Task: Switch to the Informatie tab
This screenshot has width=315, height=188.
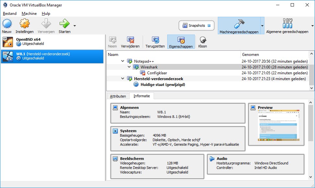Action: coord(142,96)
